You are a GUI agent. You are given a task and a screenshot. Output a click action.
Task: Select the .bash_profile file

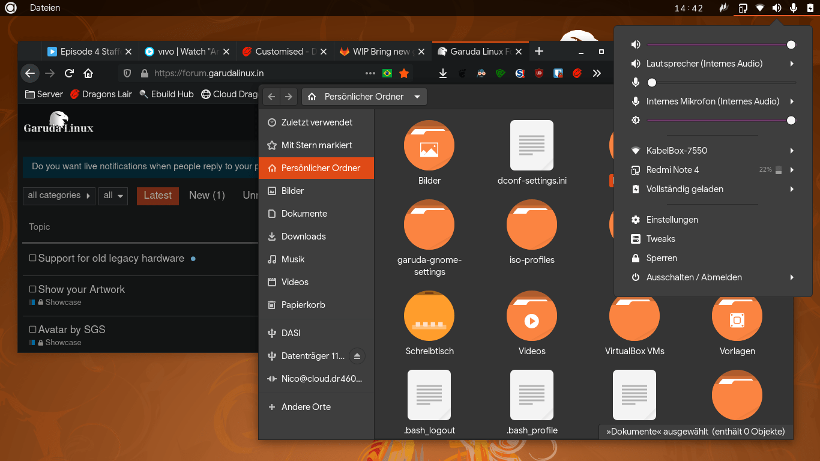[x=532, y=395]
